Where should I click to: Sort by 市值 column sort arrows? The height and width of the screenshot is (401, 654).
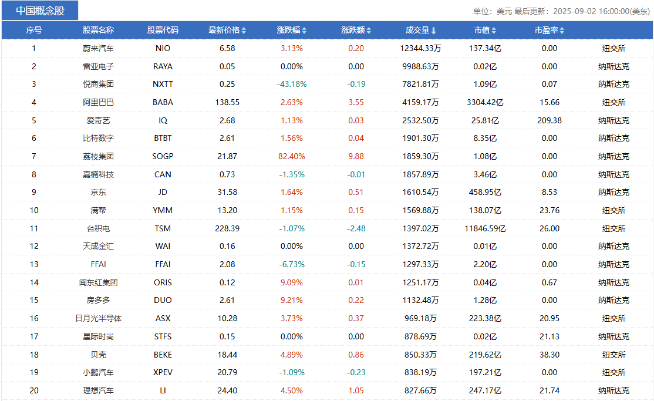coord(494,31)
